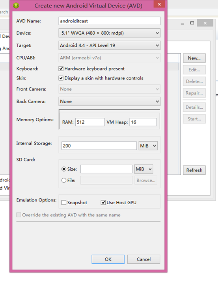
Task: Click the SD Card file path field
Action: coord(106,180)
